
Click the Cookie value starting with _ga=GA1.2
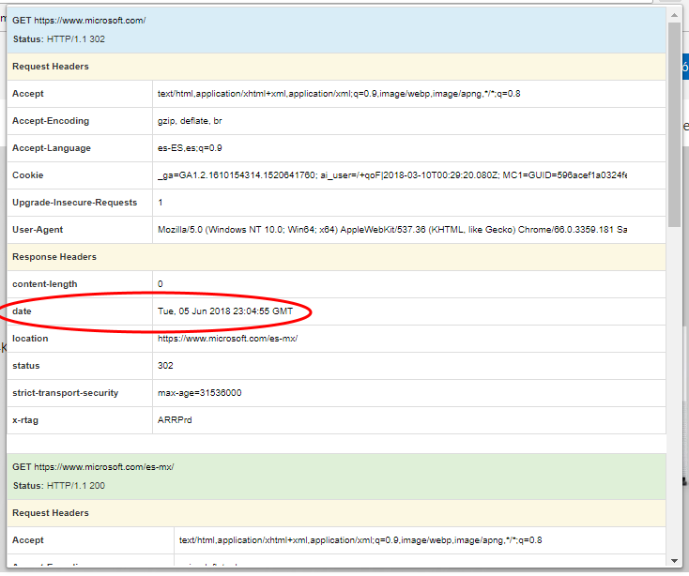click(x=392, y=175)
